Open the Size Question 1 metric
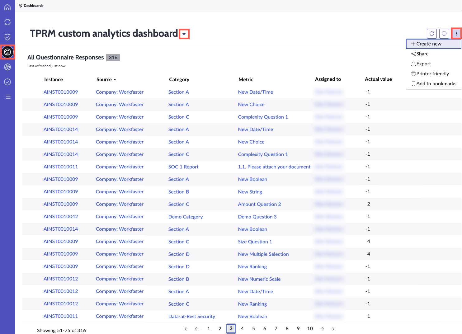The image size is (462, 334). 255,242
